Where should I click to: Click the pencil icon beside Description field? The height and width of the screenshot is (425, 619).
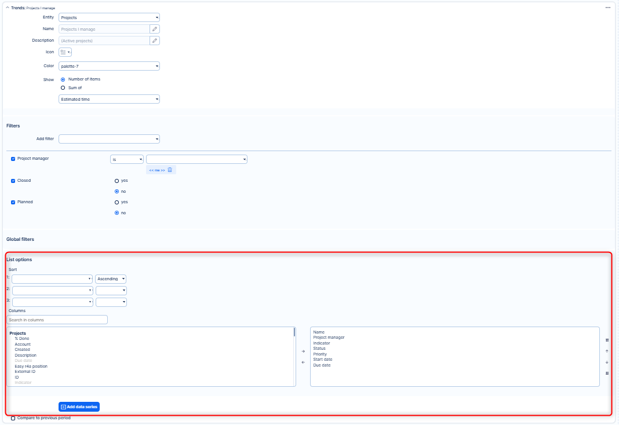(155, 41)
